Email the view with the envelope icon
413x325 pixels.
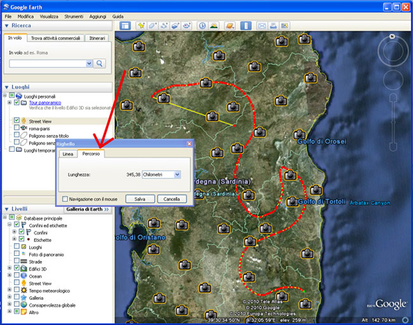(262, 26)
